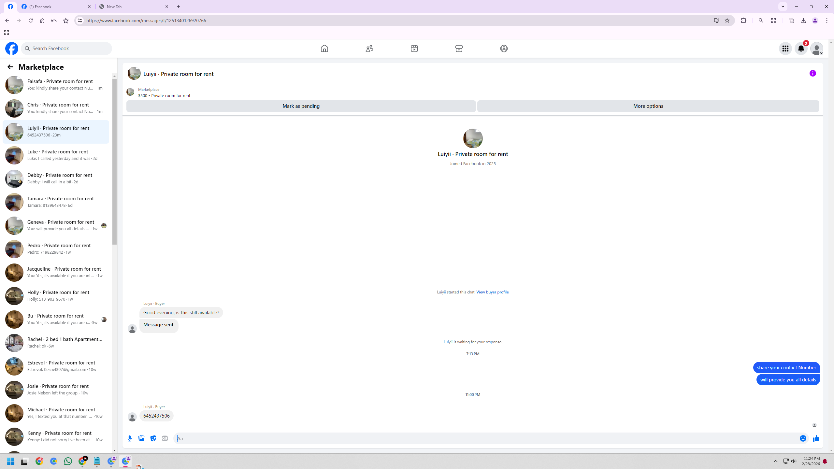Image resolution: width=834 pixels, height=469 pixels.
Task: Switch to the New Tab browser tab
Action: [x=134, y=7]
